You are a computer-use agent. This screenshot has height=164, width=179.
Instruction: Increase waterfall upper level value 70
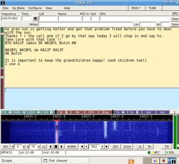pos(39,147)
